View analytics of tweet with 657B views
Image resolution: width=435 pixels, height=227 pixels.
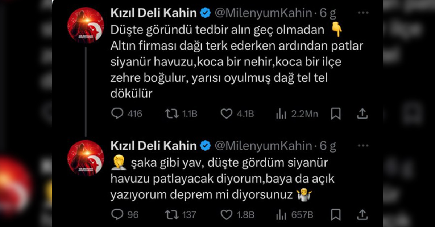tap(281, 215)
